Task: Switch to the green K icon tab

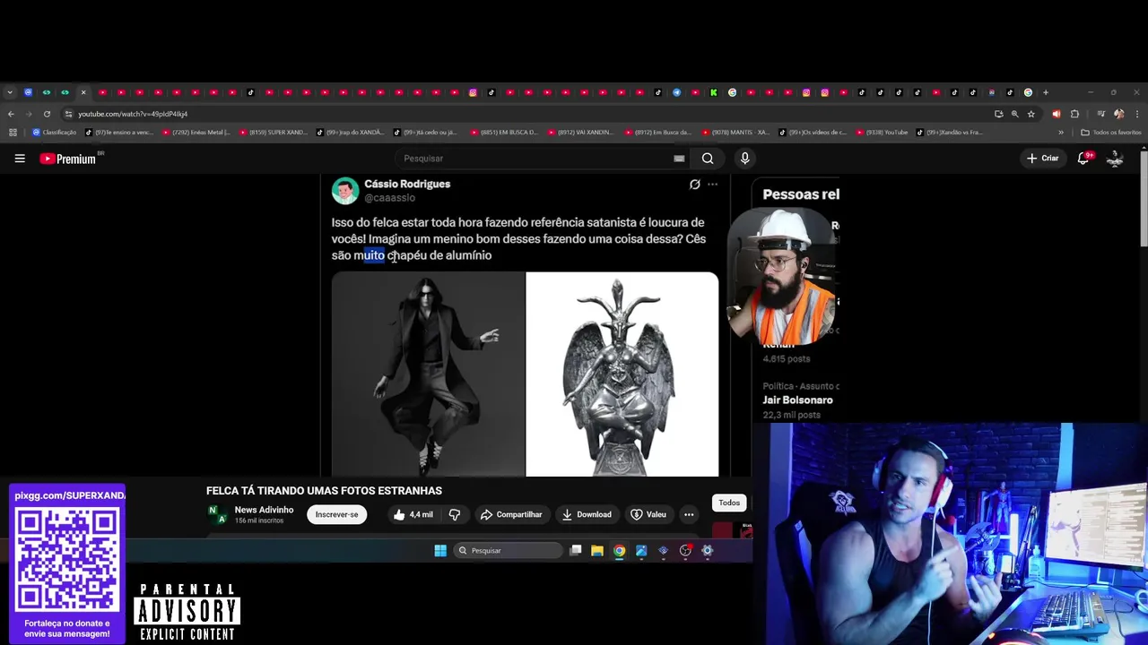Action: coord(714,92)
